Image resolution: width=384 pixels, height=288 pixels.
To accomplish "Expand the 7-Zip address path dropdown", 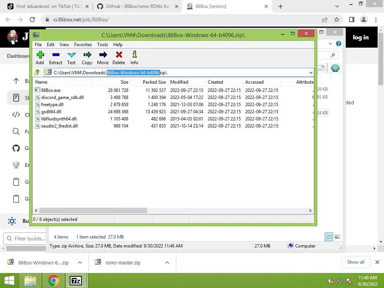I will pyautogui.click(x=311, y=73).
